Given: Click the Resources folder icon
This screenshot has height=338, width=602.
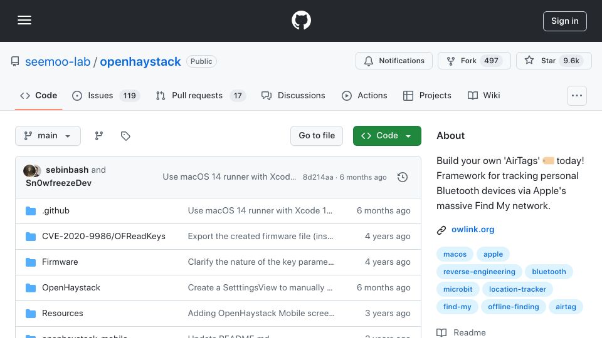Looking at the screenshot, I should (31, 314).
